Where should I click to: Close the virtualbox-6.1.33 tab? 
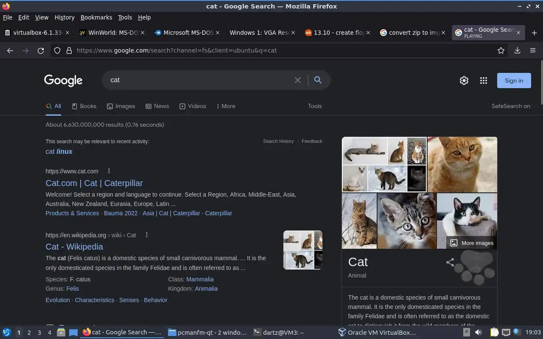pyautogui.click(x=67, y=33)
